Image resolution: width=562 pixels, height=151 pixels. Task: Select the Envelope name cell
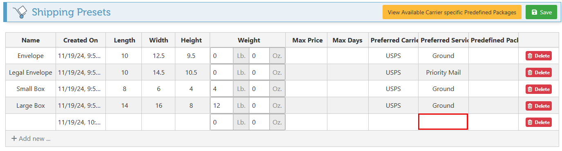(31, 56)
